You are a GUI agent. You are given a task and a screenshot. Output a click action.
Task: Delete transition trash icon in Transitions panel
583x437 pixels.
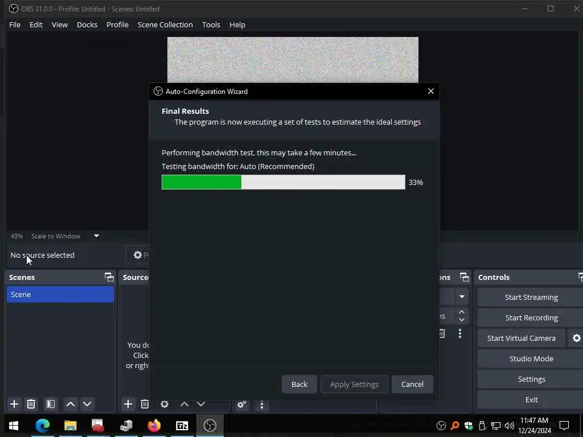pos(442,333)
